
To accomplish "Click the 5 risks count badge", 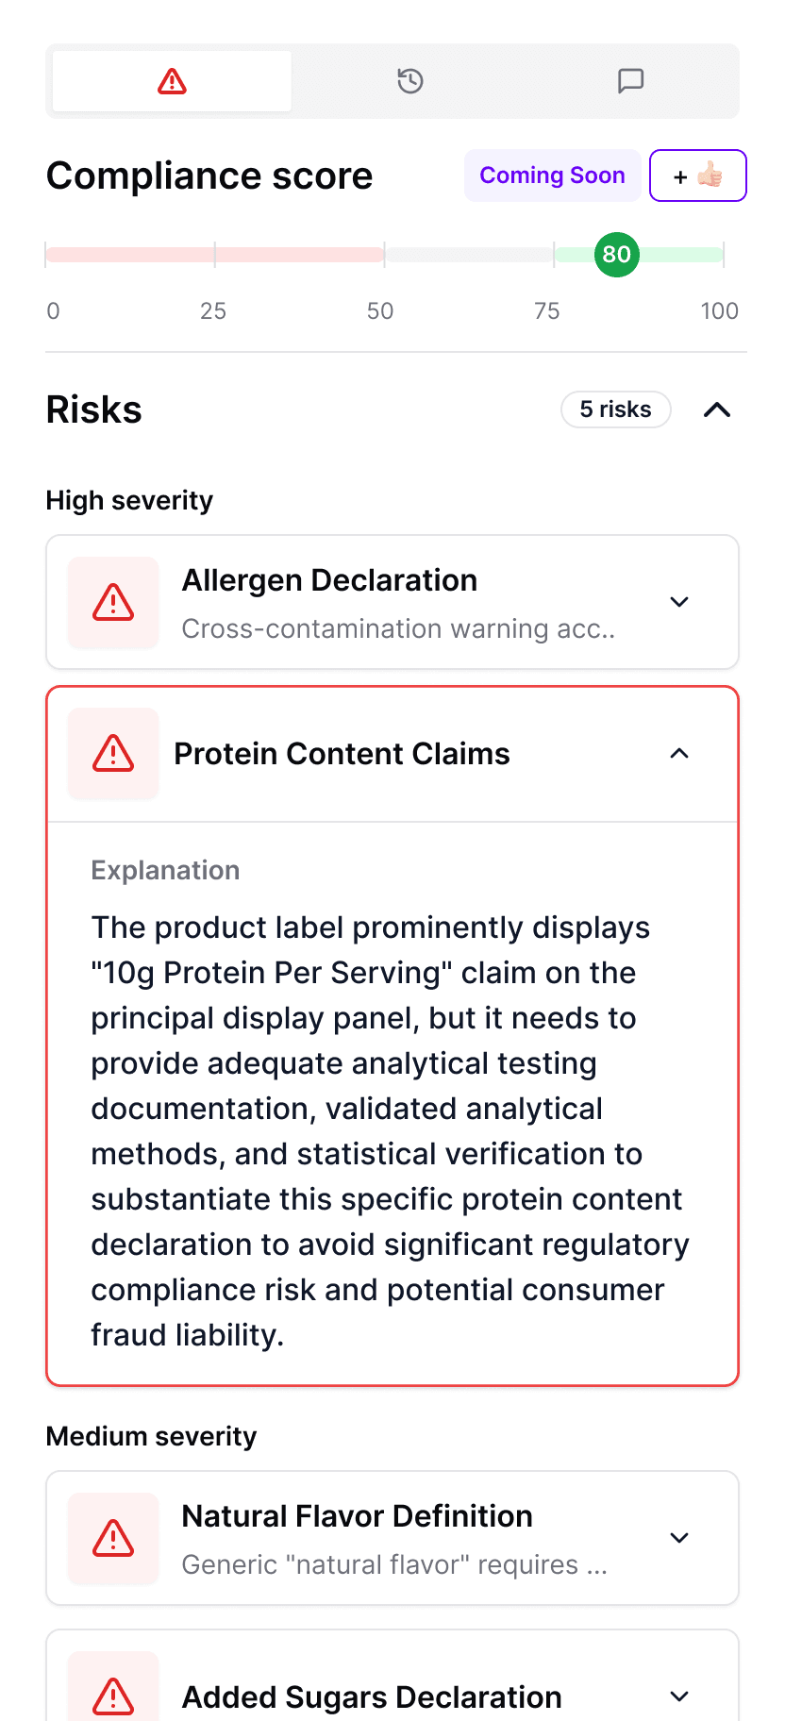I will (x=615, y=409).
